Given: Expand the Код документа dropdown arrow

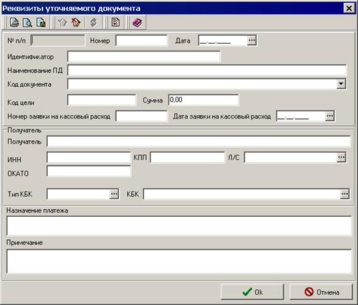Looking at the screenshot, I should coord(341,84).
